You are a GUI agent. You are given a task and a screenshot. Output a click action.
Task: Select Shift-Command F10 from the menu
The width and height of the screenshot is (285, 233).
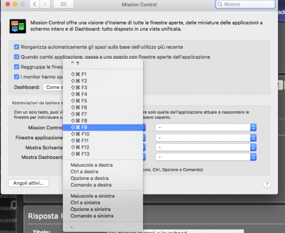pyautogui.click(x=103, y=134)
